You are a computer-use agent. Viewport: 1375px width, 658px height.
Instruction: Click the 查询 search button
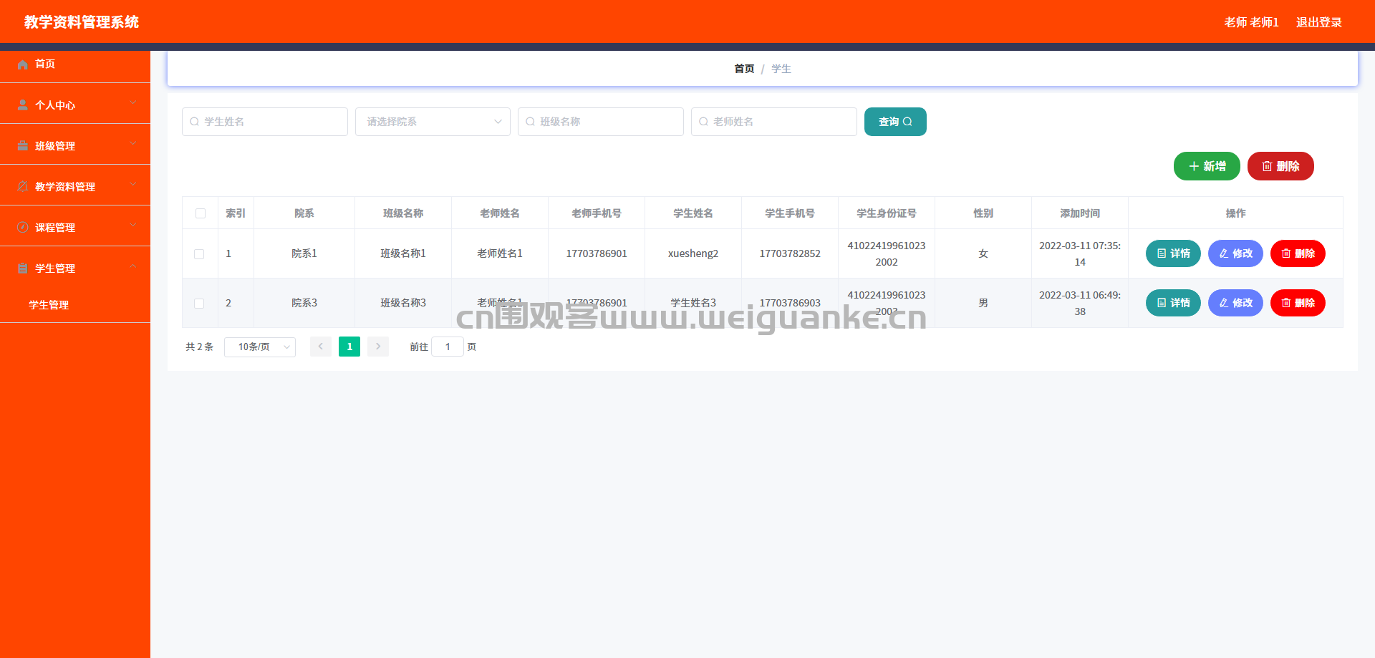tap(895, 122)
